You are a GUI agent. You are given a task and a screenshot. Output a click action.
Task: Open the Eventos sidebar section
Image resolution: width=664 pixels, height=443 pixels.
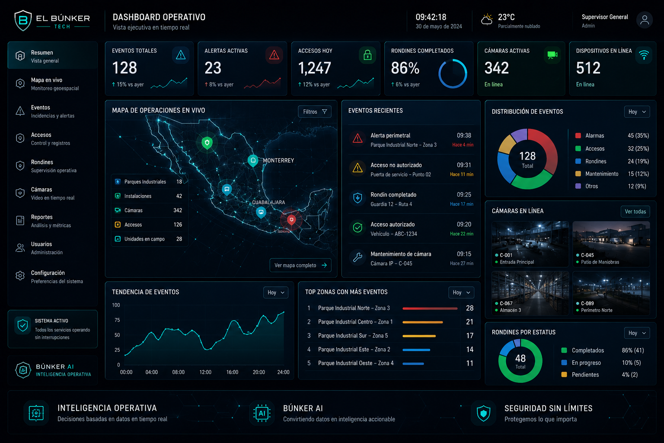coord(52,111)
